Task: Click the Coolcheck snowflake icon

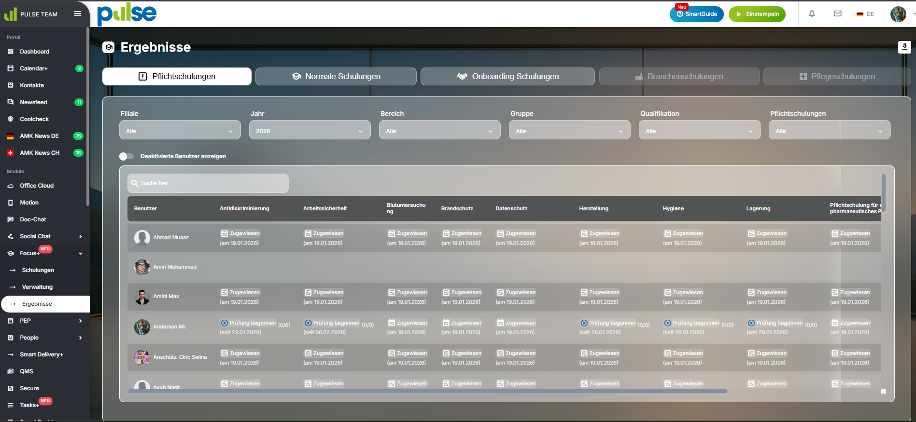Action: coord(11,119)
